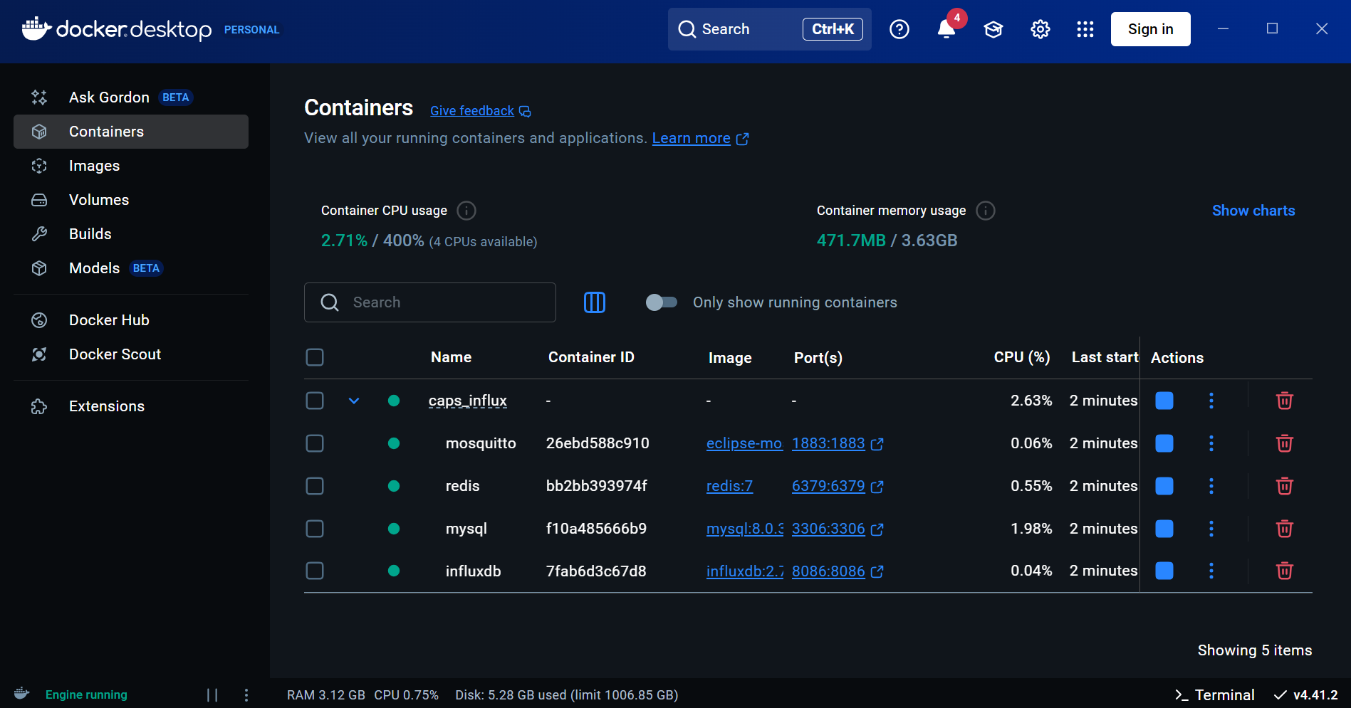The height and width of the screenshot is (708, 1351).
Task: Open the Learn more link
Action: click(x=700, y=138)
